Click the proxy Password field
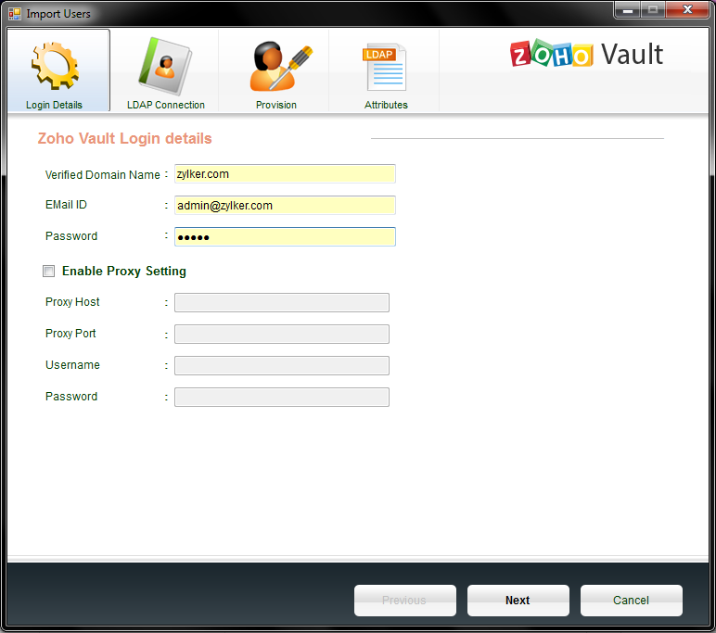Screen dimensions: 716x633 [282, 397]
